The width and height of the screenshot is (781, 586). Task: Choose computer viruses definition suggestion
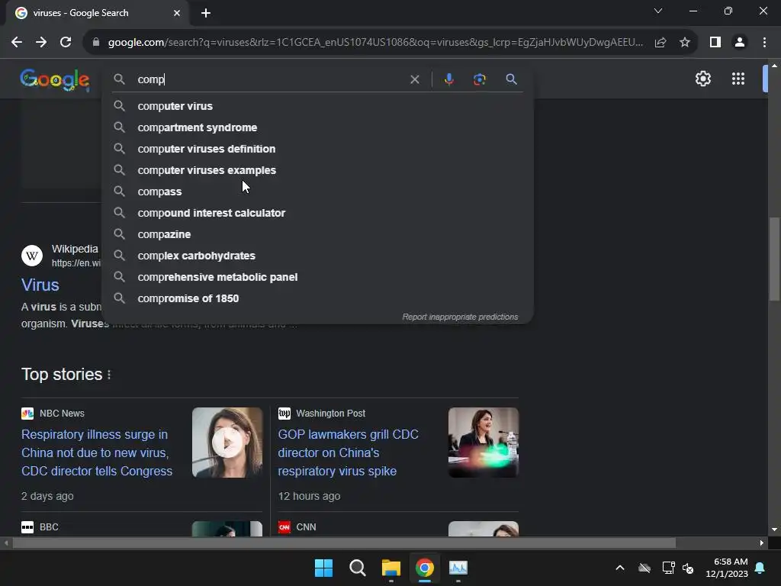[317, 149]
